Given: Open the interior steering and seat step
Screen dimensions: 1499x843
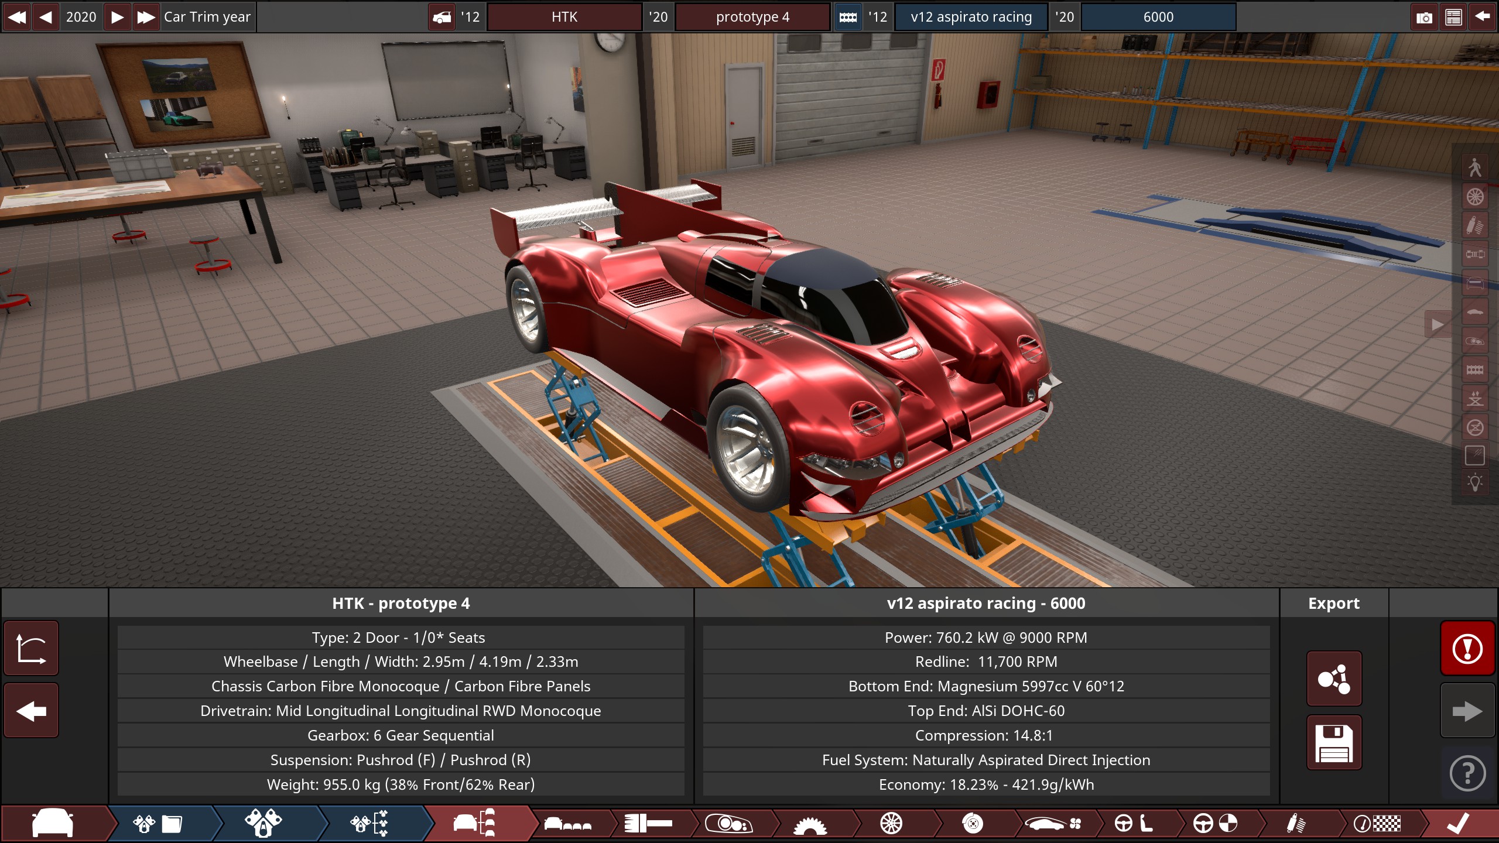Looking at the screenshot, I should pyautogui.click(x=1134, y=824).
